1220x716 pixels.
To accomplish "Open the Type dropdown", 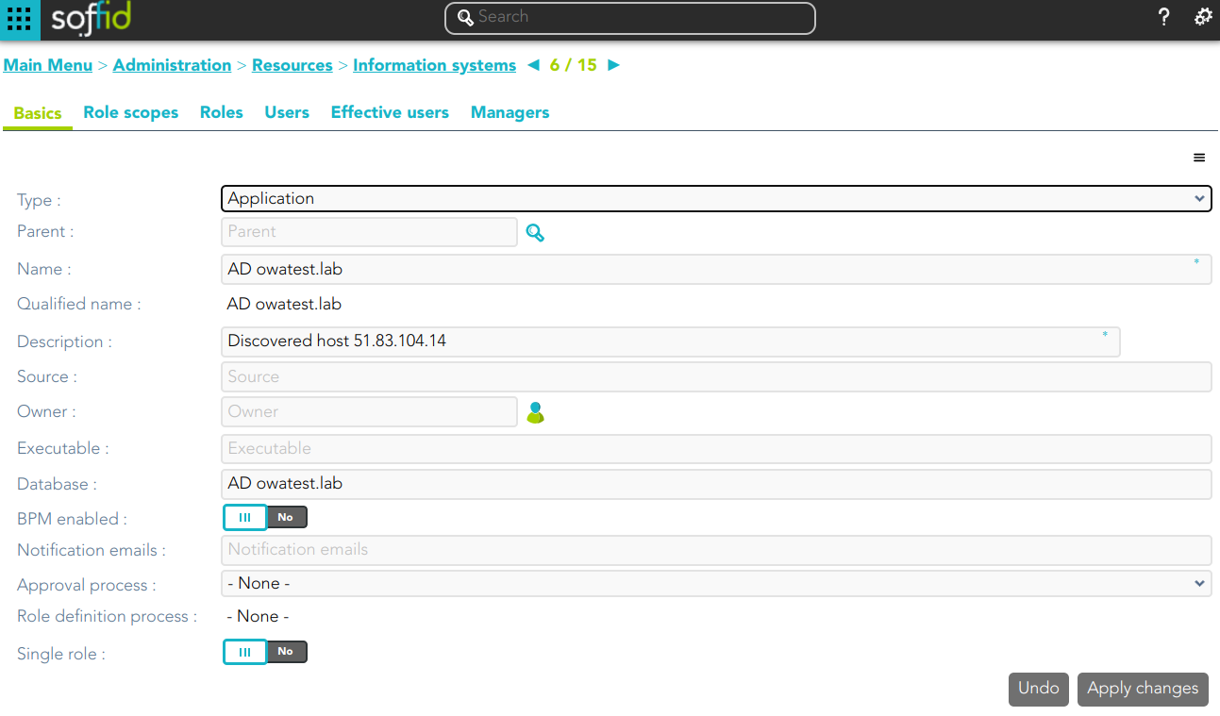I will point(716,198).
